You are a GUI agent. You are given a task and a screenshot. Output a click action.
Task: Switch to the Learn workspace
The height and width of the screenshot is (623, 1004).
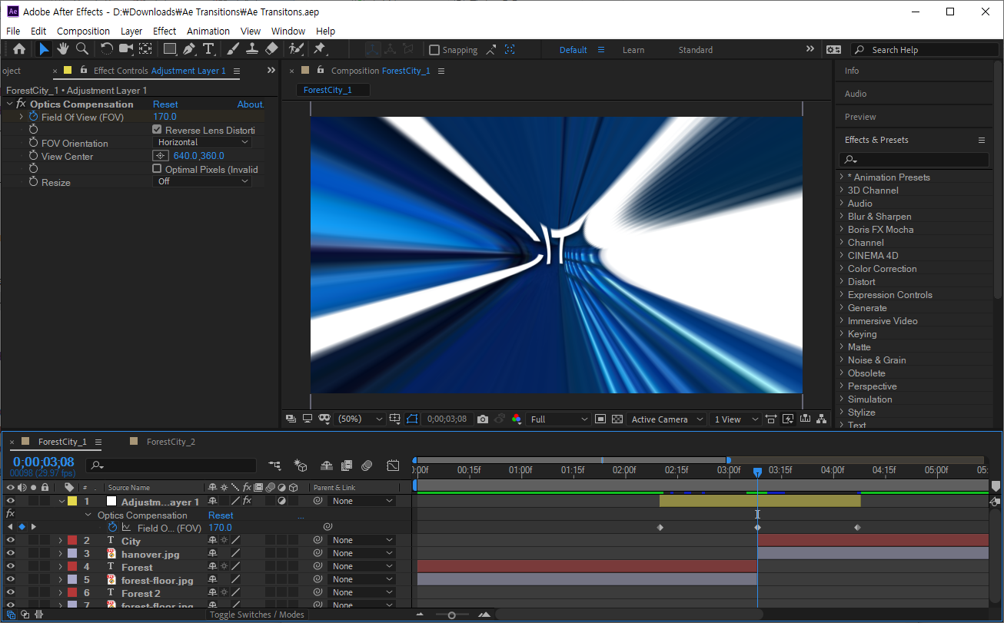coord(633,50)
